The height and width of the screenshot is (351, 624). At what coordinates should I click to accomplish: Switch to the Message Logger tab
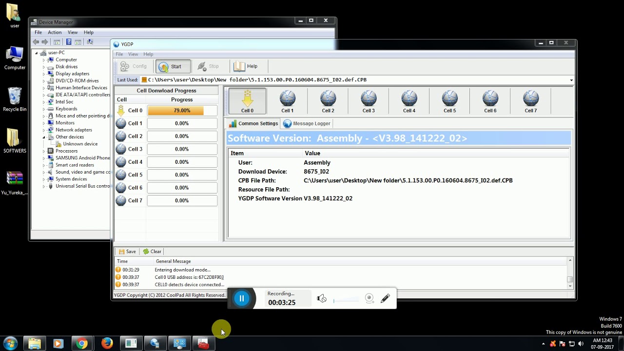pos(307,123)
